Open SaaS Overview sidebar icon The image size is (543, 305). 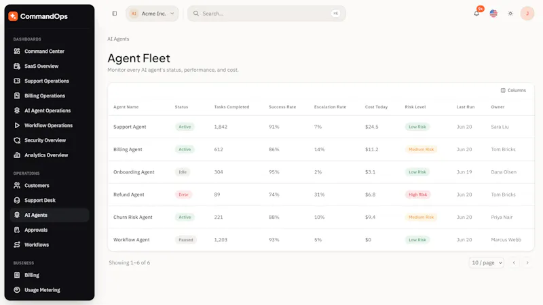16,66
